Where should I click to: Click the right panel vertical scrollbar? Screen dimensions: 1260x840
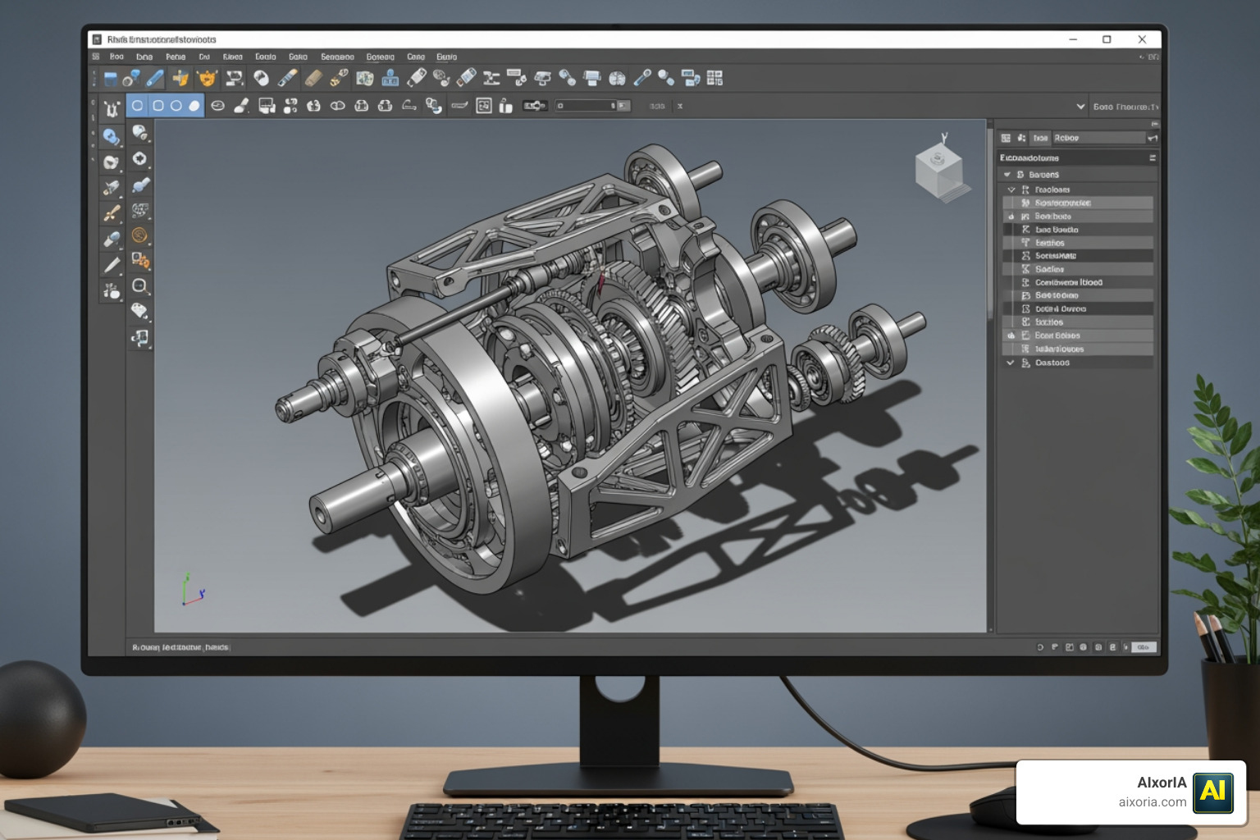[990, 224]
